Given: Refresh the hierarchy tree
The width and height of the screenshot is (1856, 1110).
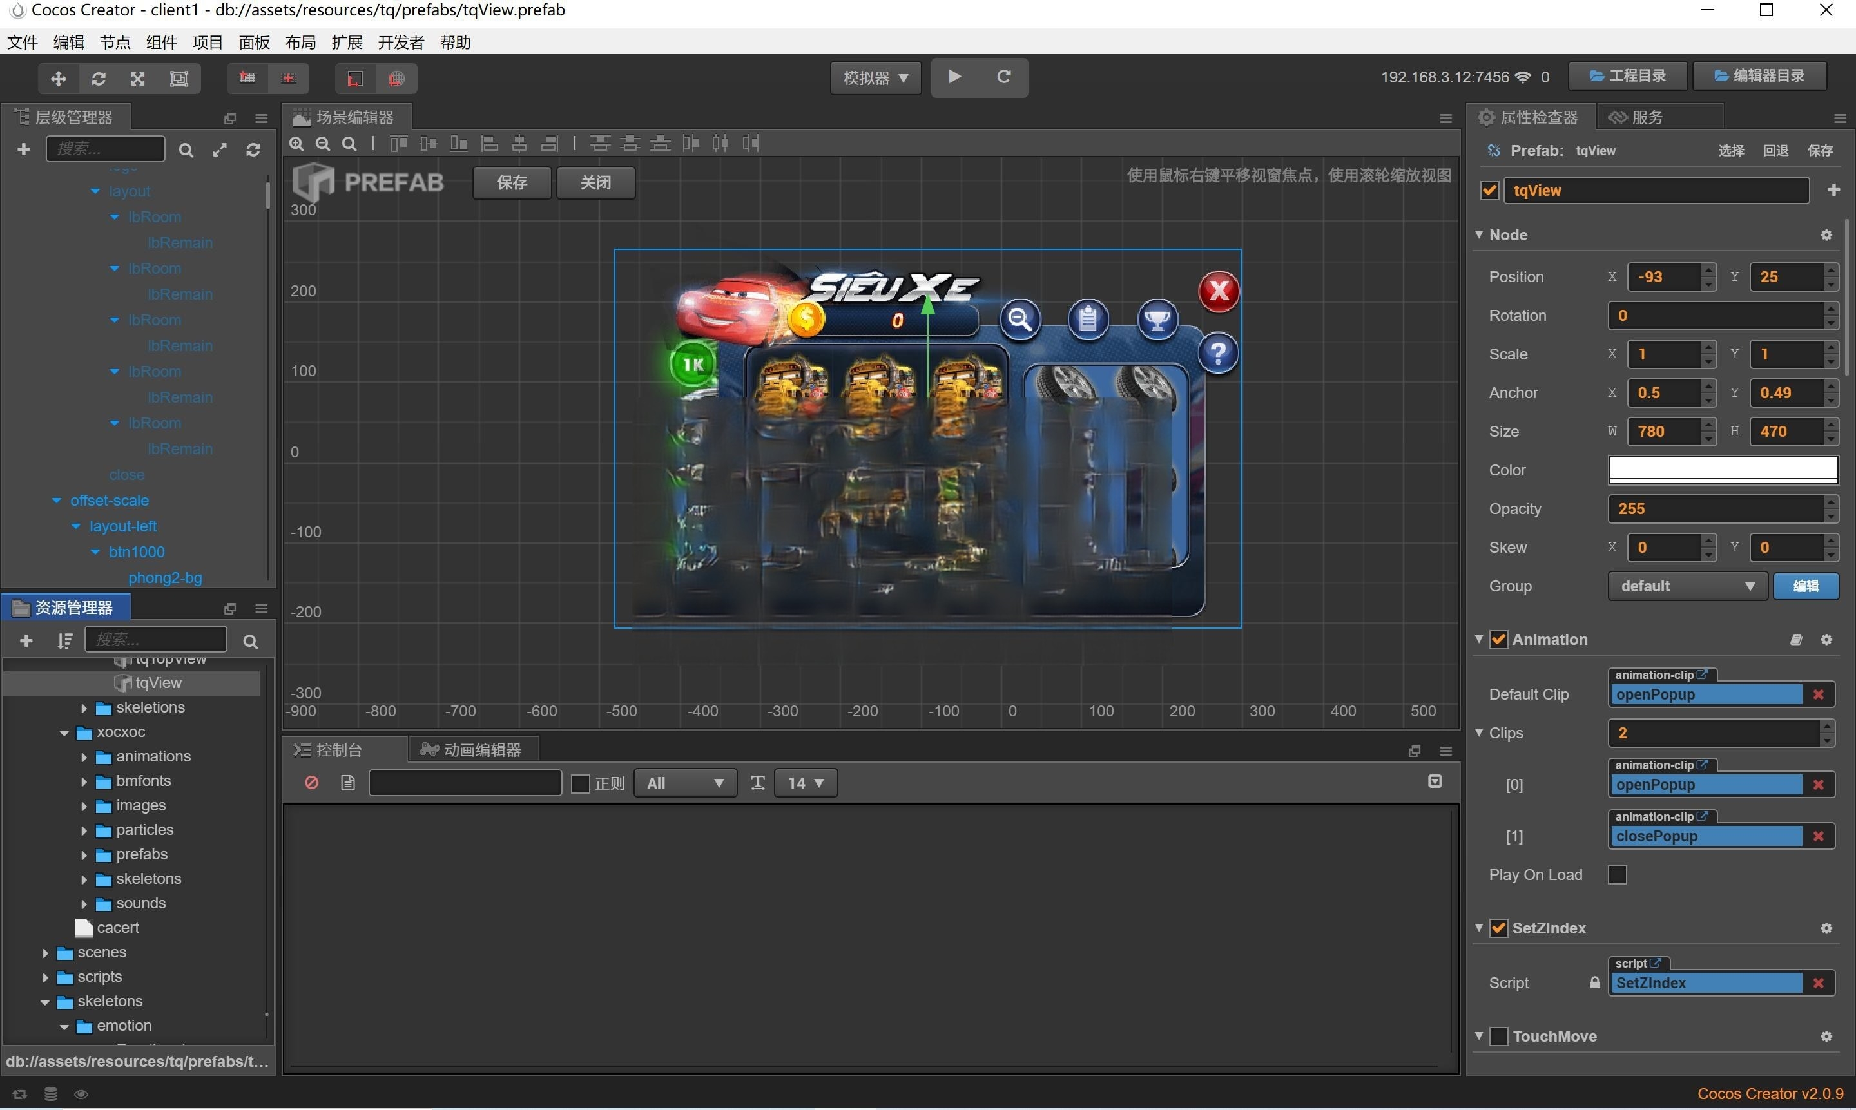Looking at the screenshot, I should click(x=254, y=150).
